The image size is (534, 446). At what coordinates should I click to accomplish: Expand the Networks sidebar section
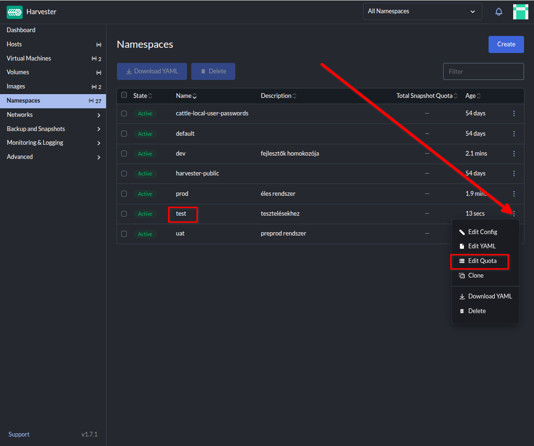click(x=98, y=115)
